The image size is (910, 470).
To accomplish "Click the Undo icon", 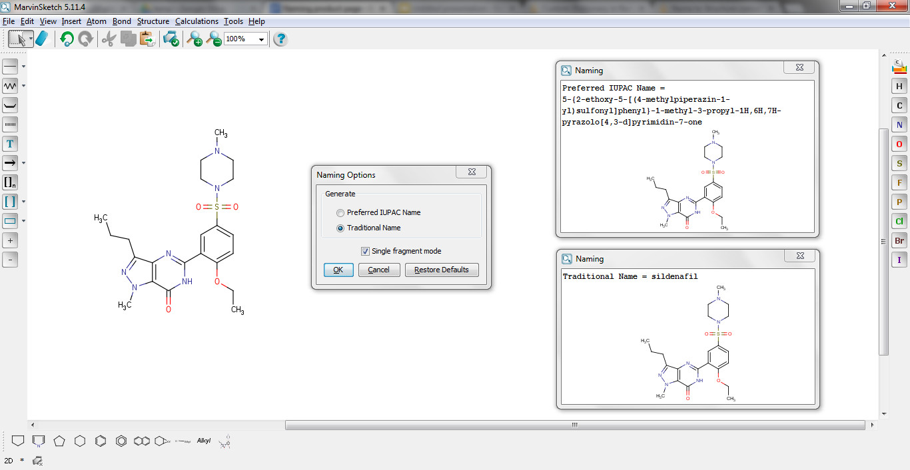I will 66,39.
